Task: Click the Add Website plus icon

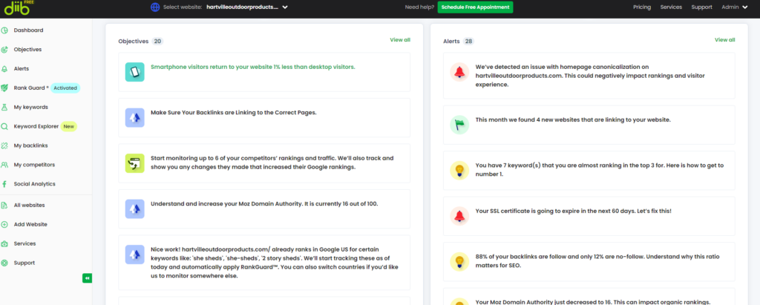Action: pyautogui.click(x=4, y=225)
